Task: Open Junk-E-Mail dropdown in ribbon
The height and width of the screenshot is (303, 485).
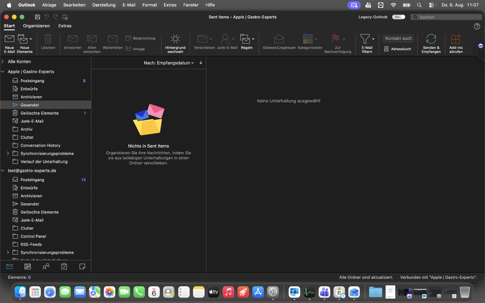Action: pos(233,39)
